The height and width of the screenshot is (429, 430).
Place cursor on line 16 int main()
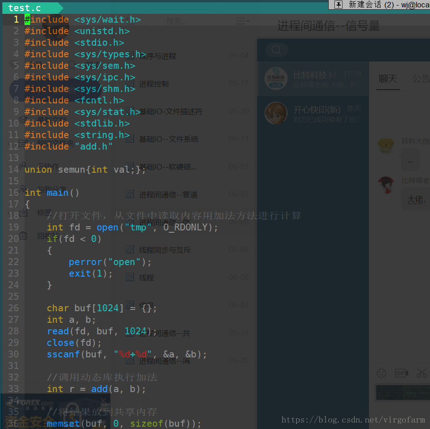(x=52, y=193)
